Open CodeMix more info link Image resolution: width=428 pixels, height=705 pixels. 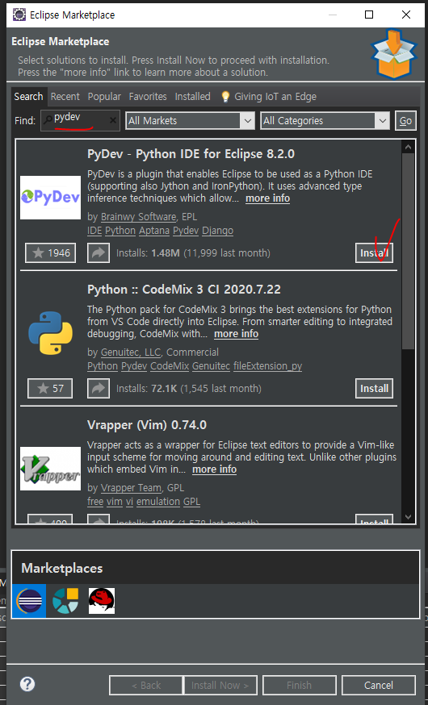pos(237,334)
